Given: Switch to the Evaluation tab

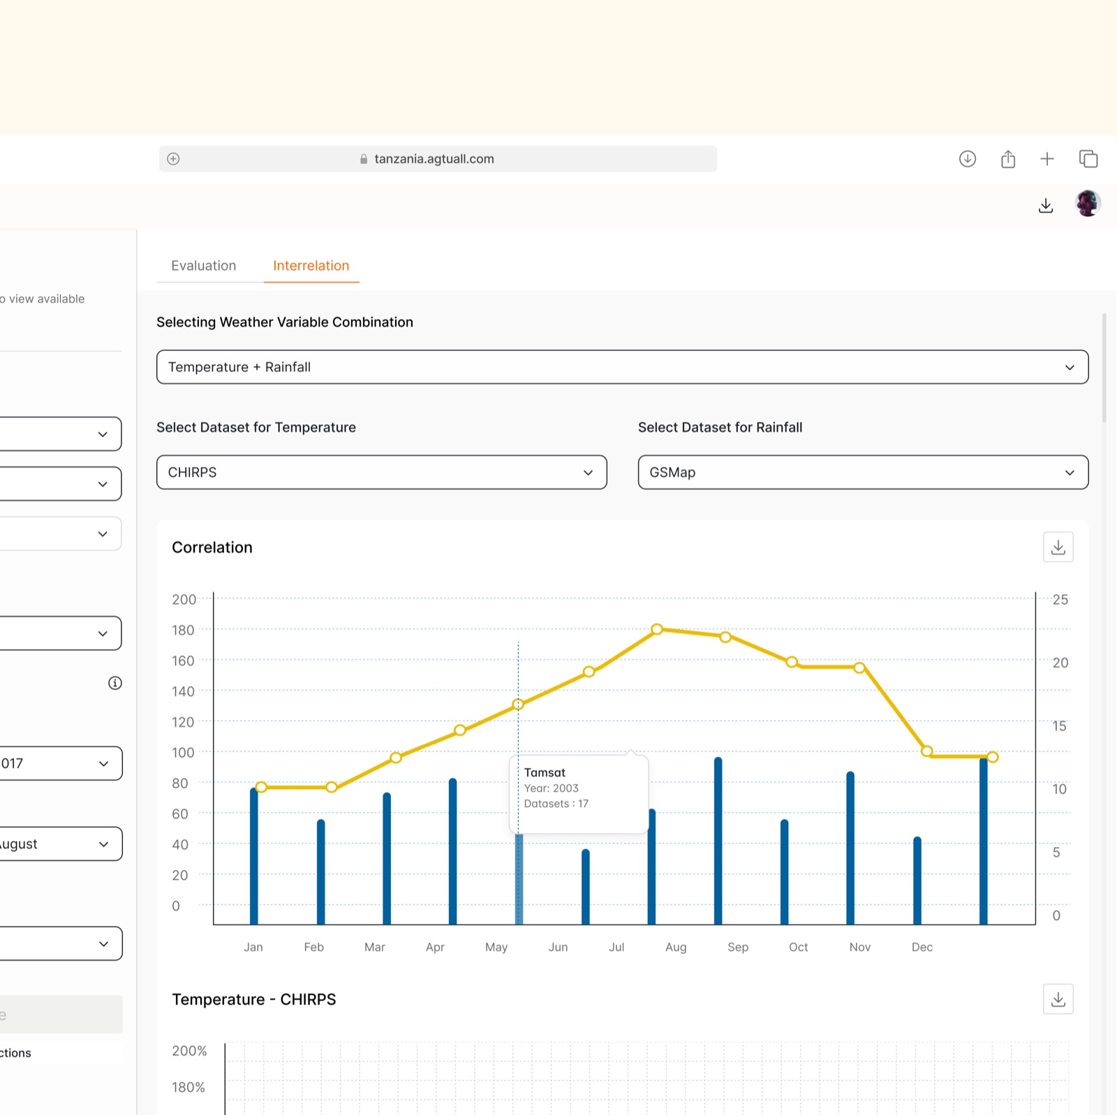Looking at the screenshot, I should pyautogui.click(x=204, y=266).
